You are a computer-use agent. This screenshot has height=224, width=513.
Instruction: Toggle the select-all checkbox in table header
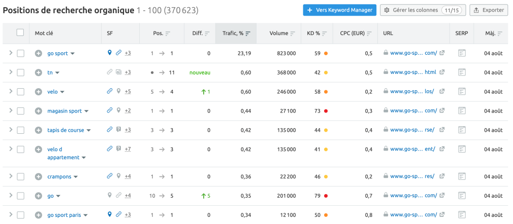[20, 32]
